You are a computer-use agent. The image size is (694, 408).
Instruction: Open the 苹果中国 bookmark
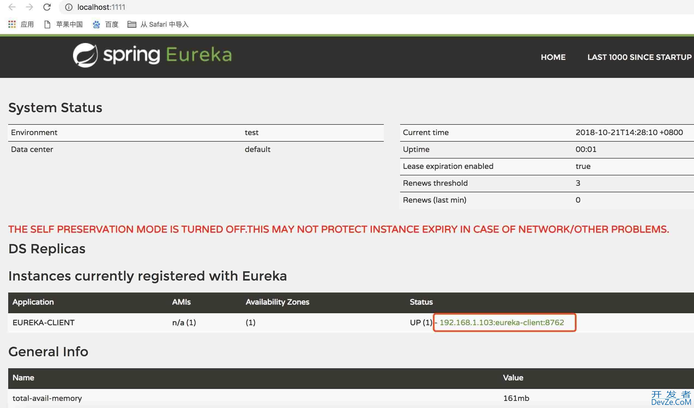tap(63, 25)
